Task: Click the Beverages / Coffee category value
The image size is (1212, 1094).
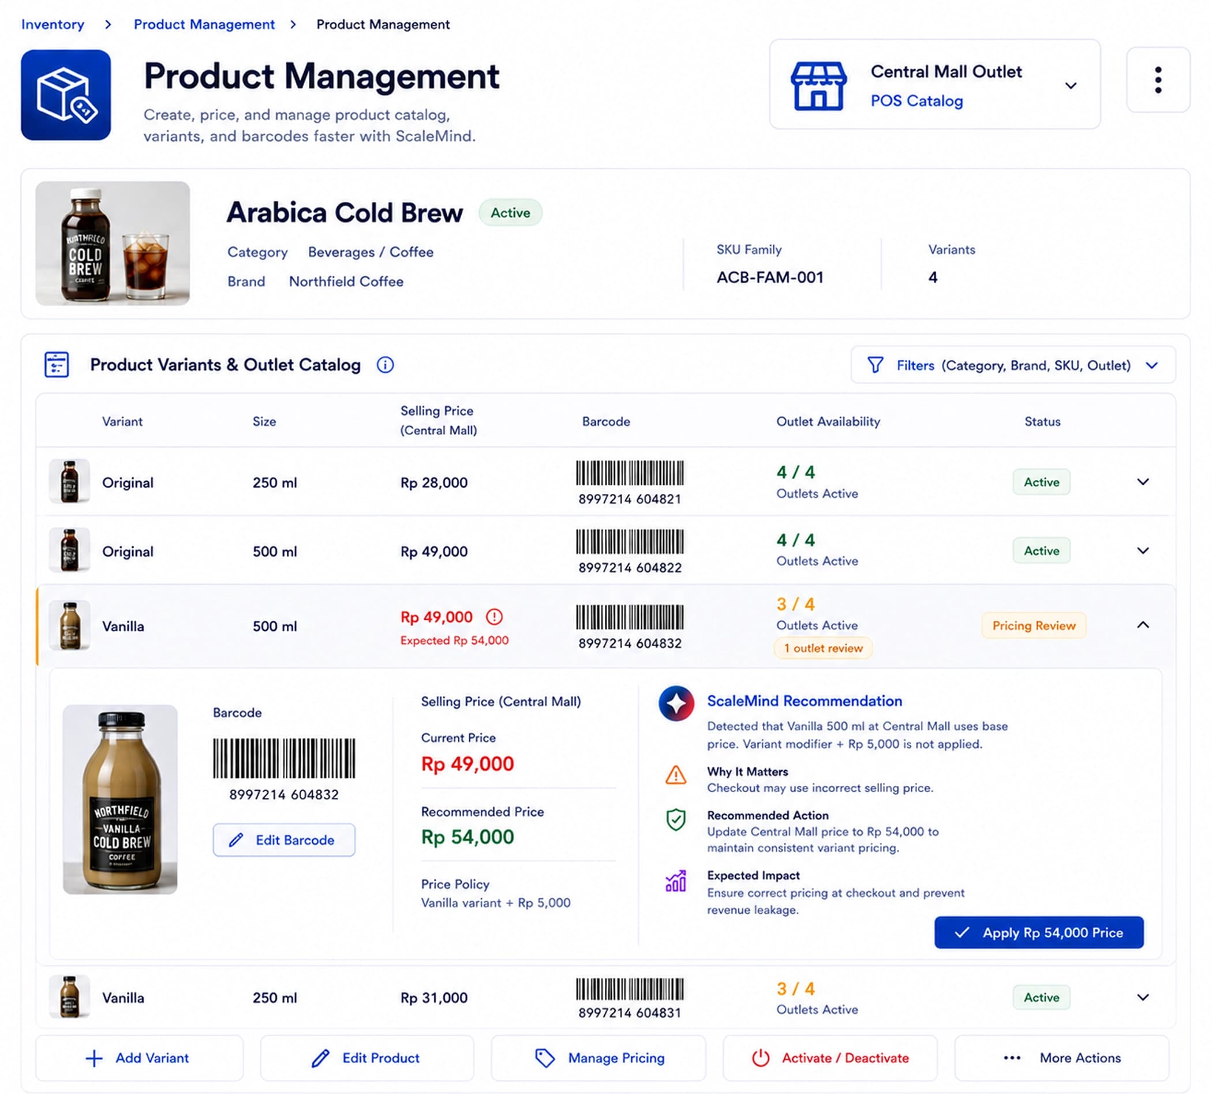Action: coord(371,253)
